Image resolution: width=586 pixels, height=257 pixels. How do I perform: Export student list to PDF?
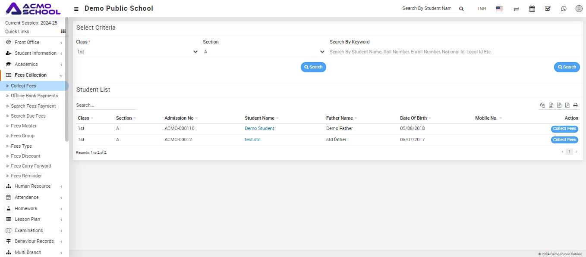coord(567,105)
